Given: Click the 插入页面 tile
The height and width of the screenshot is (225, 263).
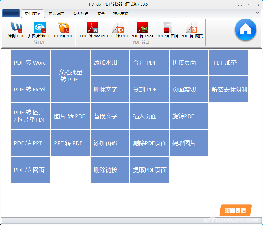Looking at the screenshot, I should (x=150, y=116).
